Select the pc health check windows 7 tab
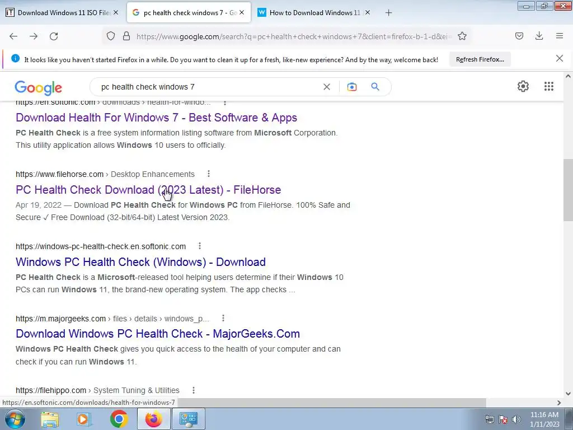The width and height of the screenshot is (573, 430). tap(189, 13)
